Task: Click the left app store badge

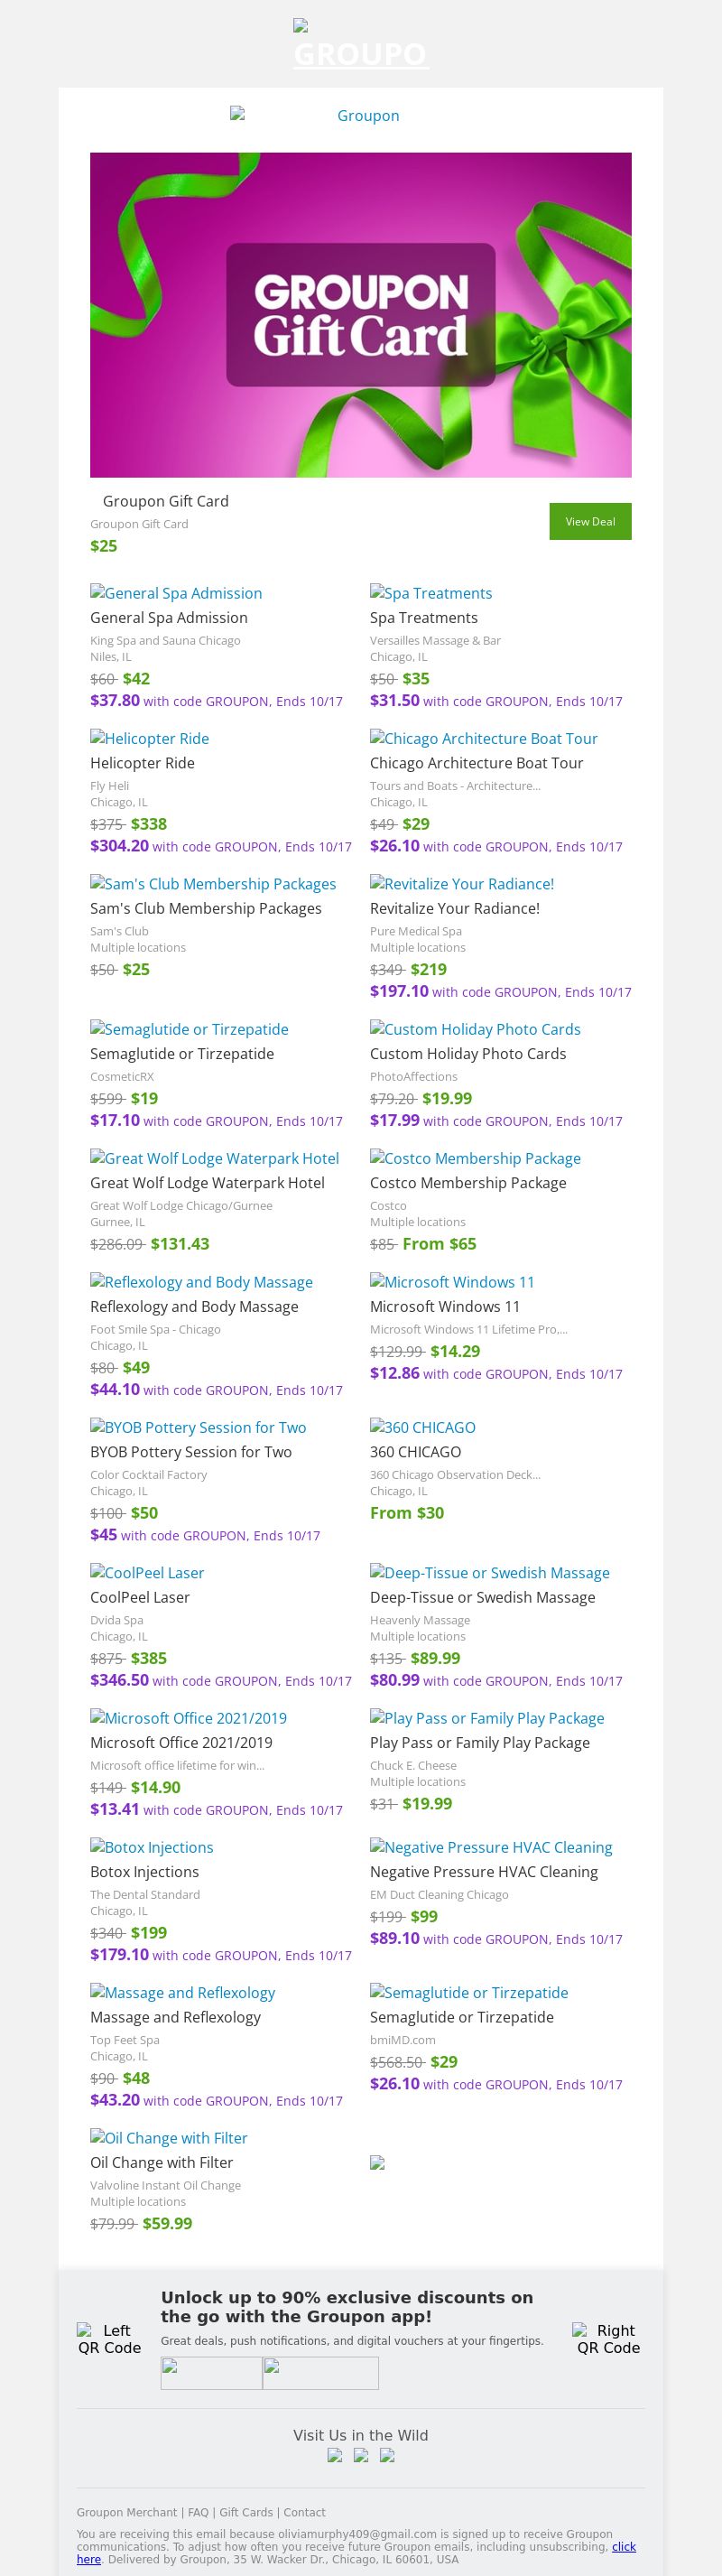Action: [x=211, y=2373]
